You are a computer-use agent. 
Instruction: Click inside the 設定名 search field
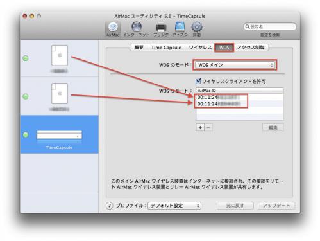tap(270, 27)
